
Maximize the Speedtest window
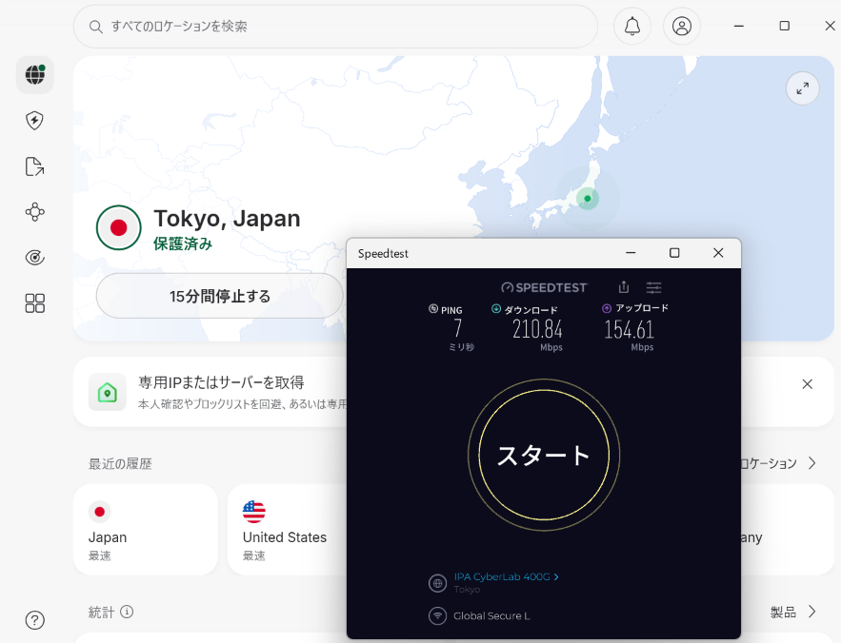pos(674,253)
